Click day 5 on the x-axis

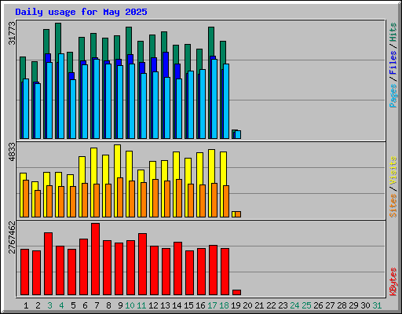click(73, 305)
